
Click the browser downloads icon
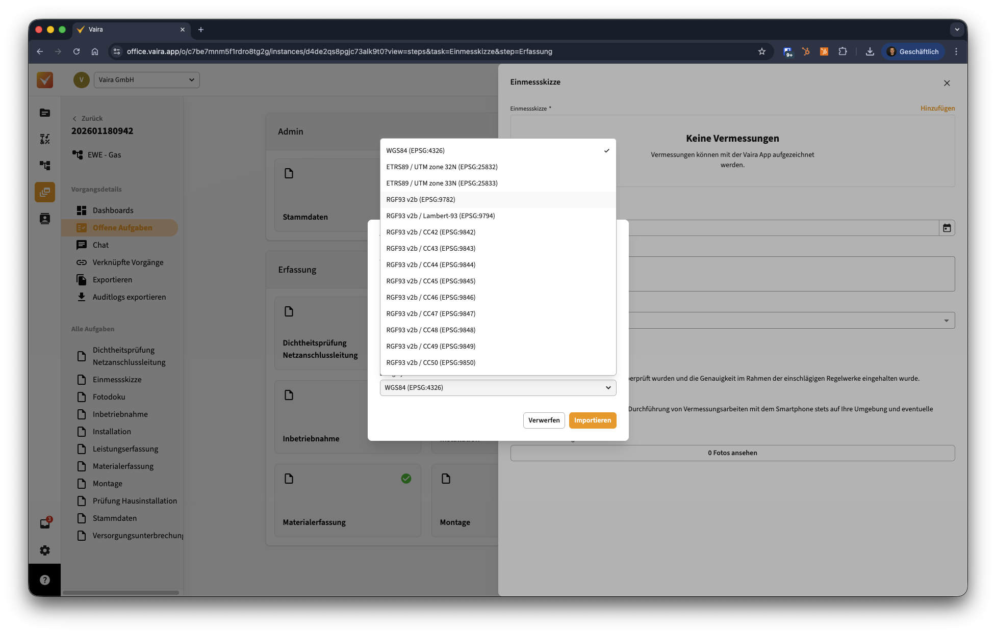[870, 51]
